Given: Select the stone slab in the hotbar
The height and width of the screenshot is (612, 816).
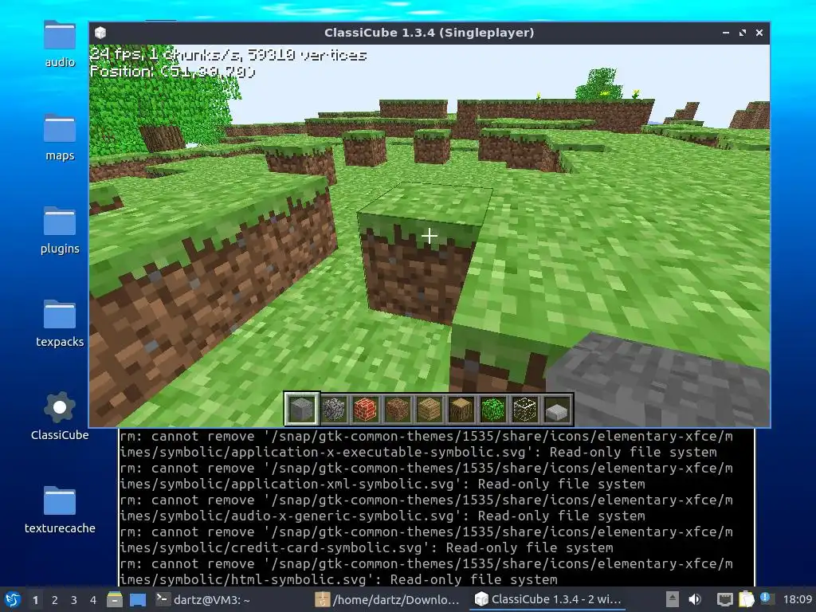Looking at the screenshot, I should (556, 410).
